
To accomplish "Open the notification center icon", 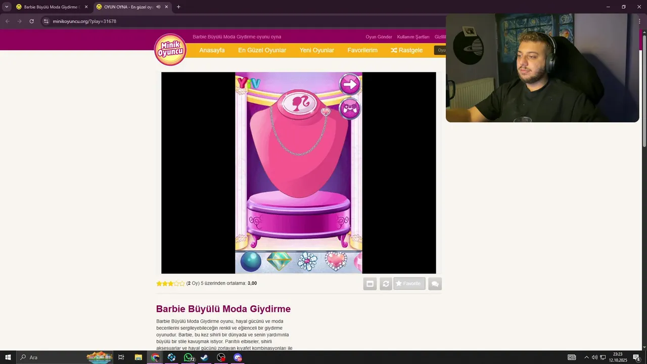I will click(x=637, y=357).
